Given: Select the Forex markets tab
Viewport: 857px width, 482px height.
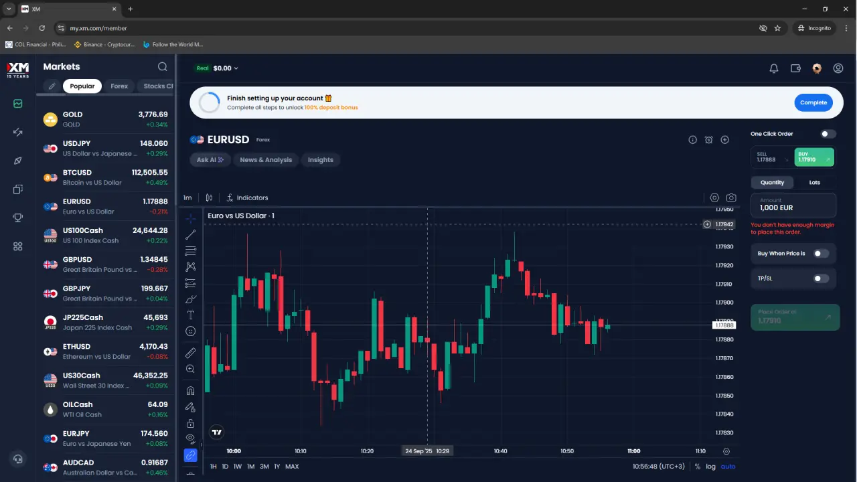Looking at the screenshot, I should tap(119, 86).
